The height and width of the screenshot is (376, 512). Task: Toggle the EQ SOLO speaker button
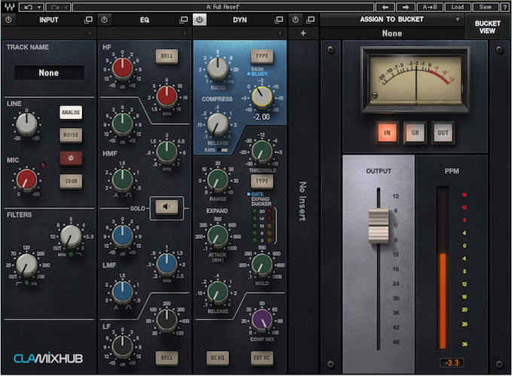(167, 206)
